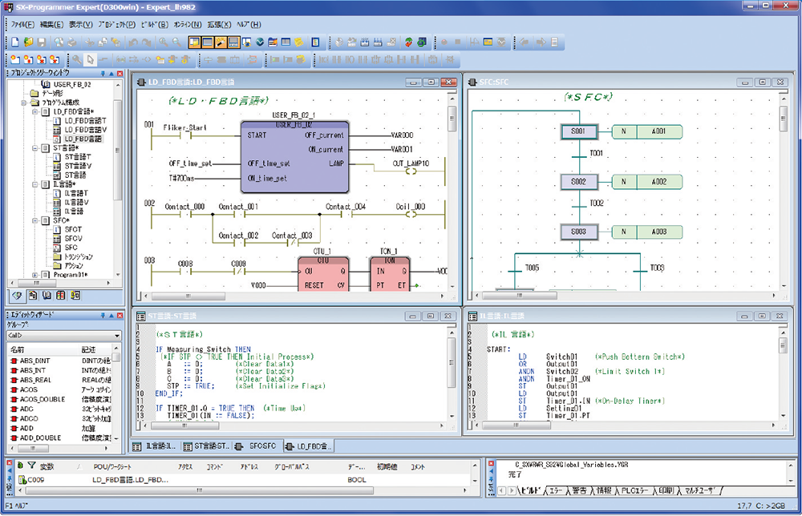The image size is (802, 516).
Task: Click the last icon tab below project tree
Action: (x=75, y=296)
